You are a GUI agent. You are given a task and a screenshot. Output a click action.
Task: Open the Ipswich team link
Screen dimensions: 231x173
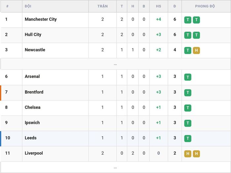click(32, 123)
